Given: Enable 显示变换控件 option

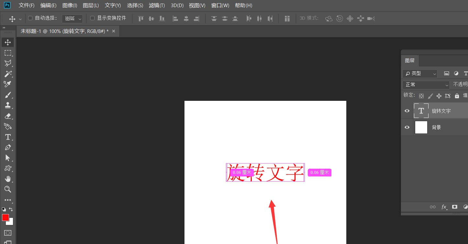Looking at the screenshot, I should (x=92, y=18).
